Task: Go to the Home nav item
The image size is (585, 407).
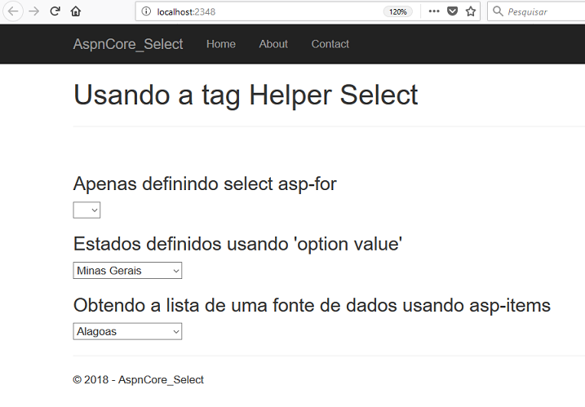Action: 221,44
